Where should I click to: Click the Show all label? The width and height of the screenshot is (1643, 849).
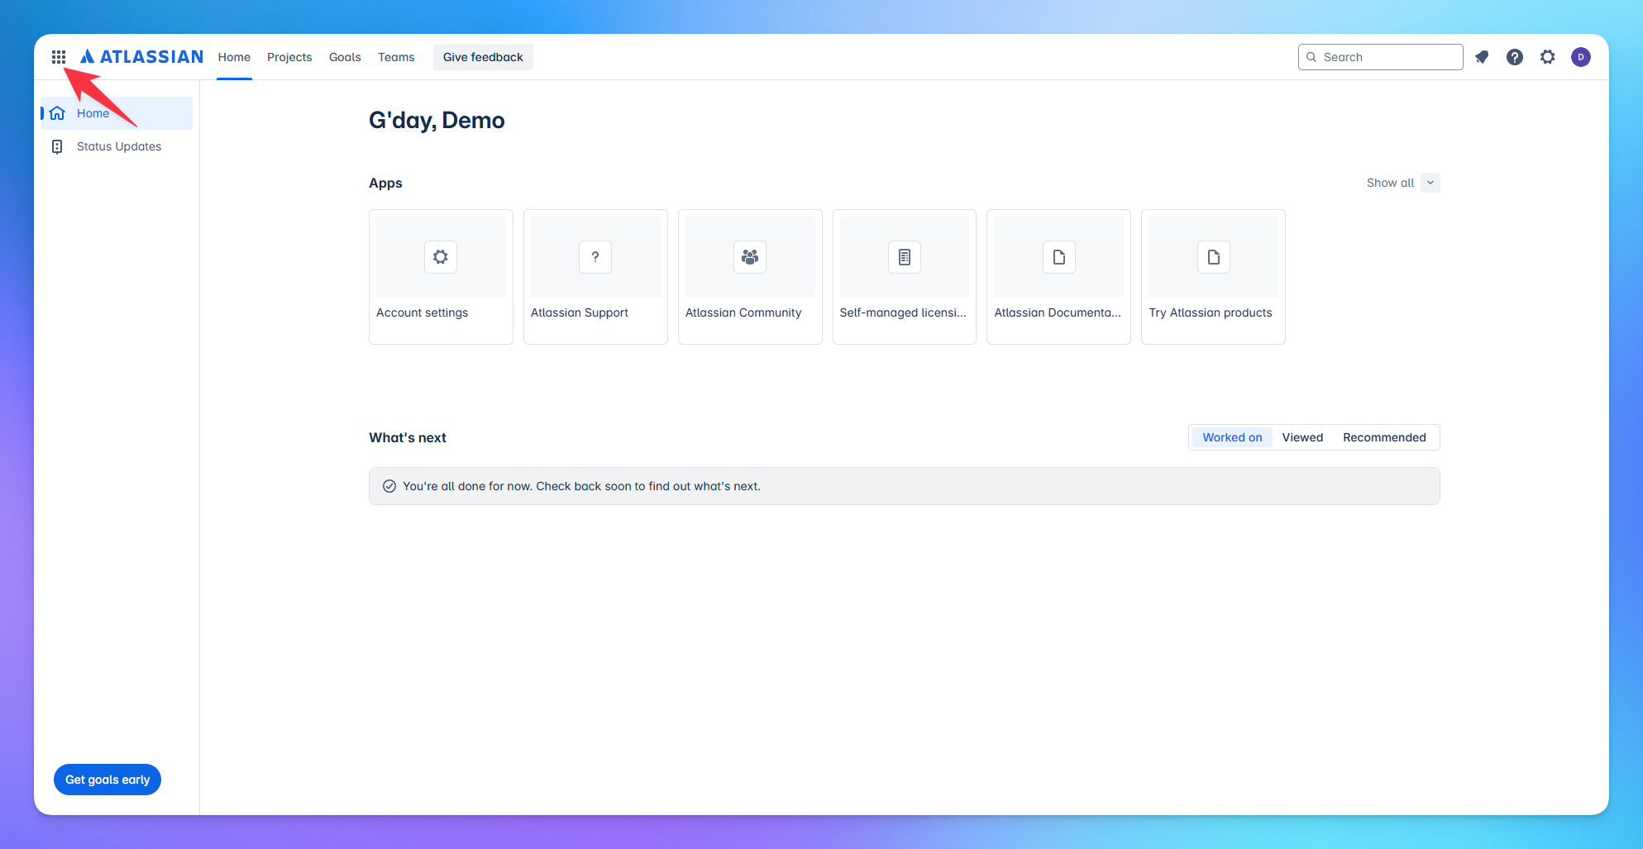click(x=1390, y=183)
